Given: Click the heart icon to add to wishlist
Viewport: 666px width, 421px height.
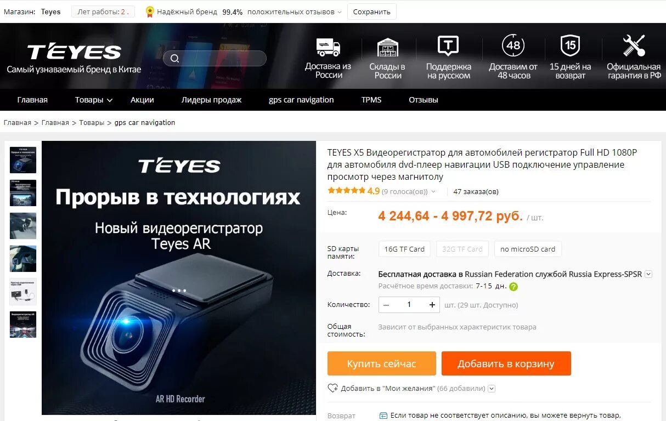Looking at the screenshot, I should coord(332,388).
